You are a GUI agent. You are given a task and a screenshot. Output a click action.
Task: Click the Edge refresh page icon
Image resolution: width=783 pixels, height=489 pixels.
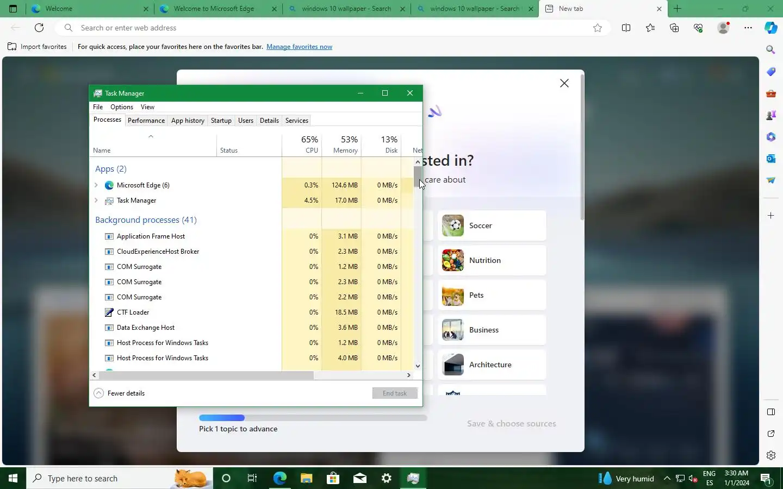coord(39,28)
